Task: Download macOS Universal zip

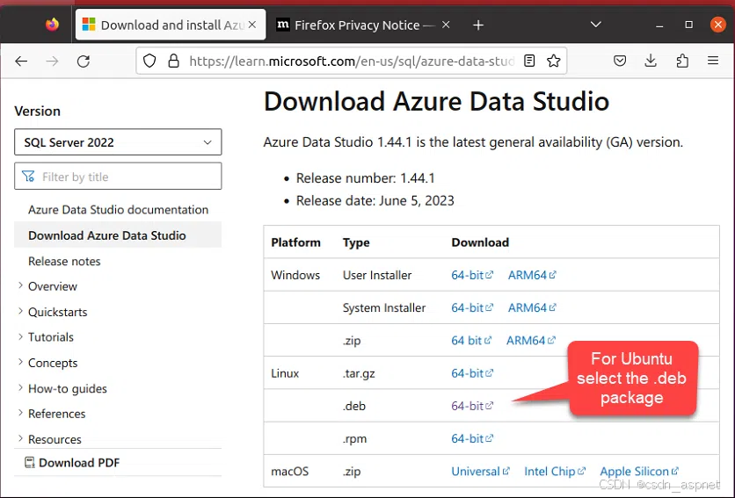Action: [x=480, y=472]
